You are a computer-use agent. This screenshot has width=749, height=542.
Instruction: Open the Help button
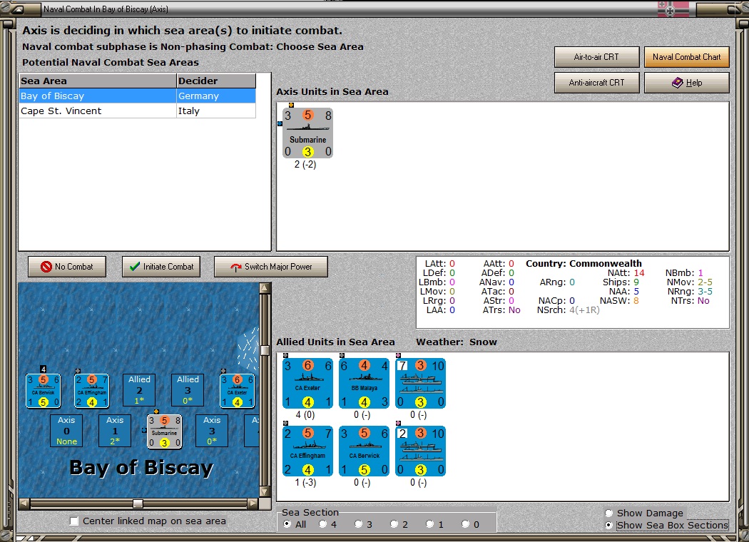(686, 83)
